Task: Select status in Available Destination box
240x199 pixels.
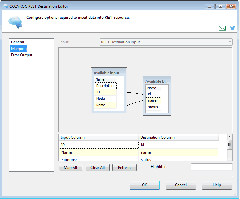Action: coord(153,107)
